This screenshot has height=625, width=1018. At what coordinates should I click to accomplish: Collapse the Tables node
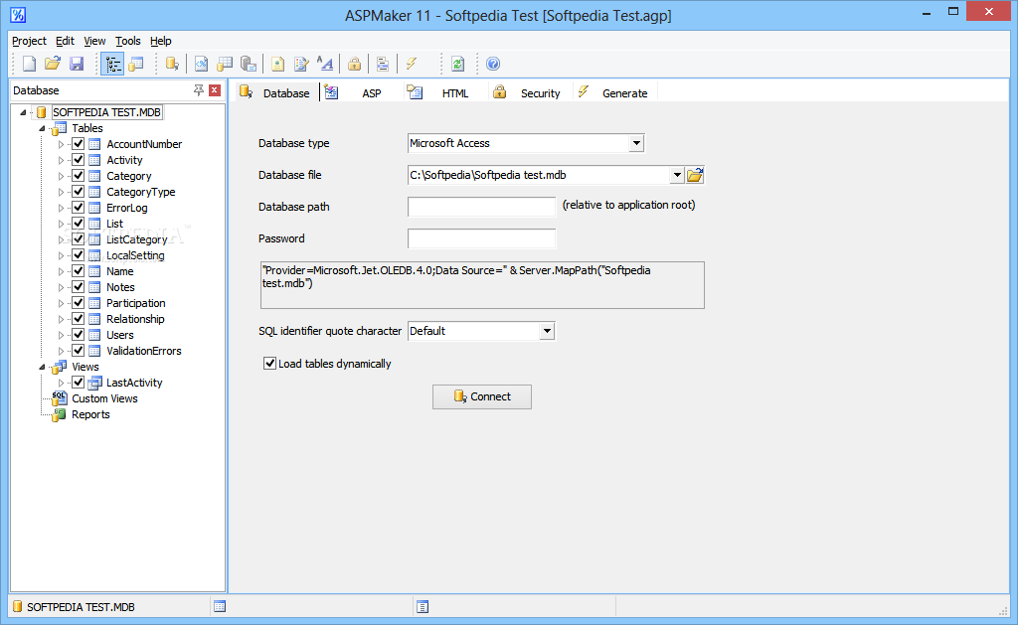coord(42,128)
